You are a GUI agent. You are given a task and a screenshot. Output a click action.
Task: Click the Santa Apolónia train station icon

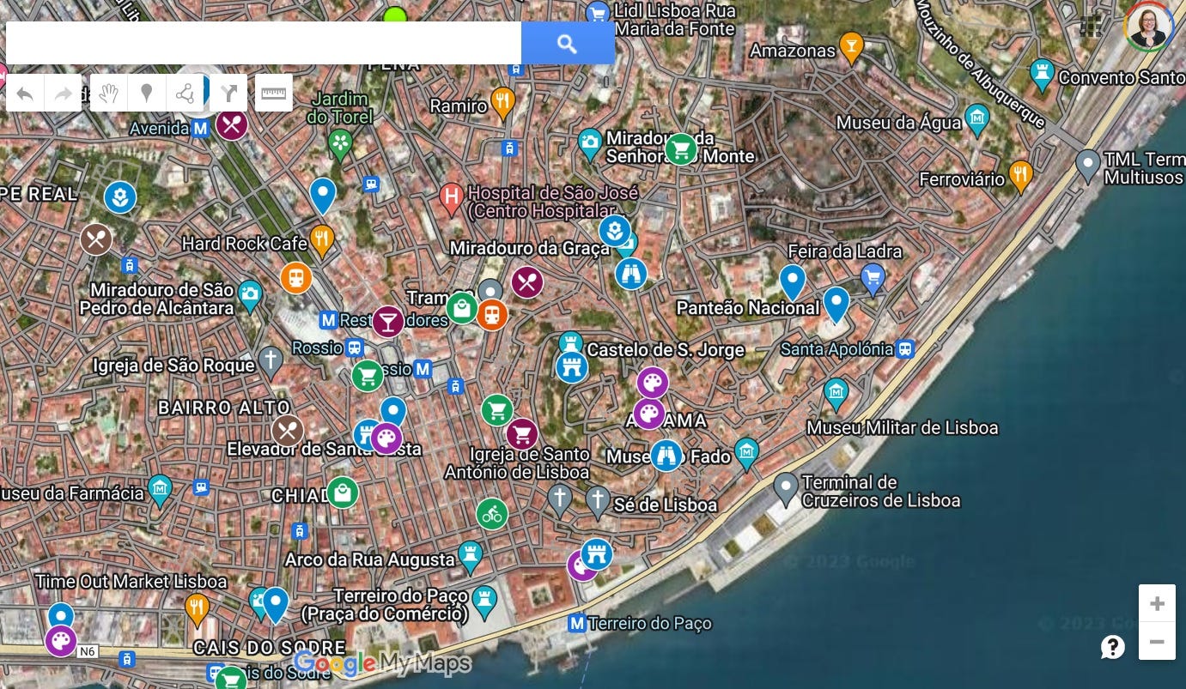[904, 349]
